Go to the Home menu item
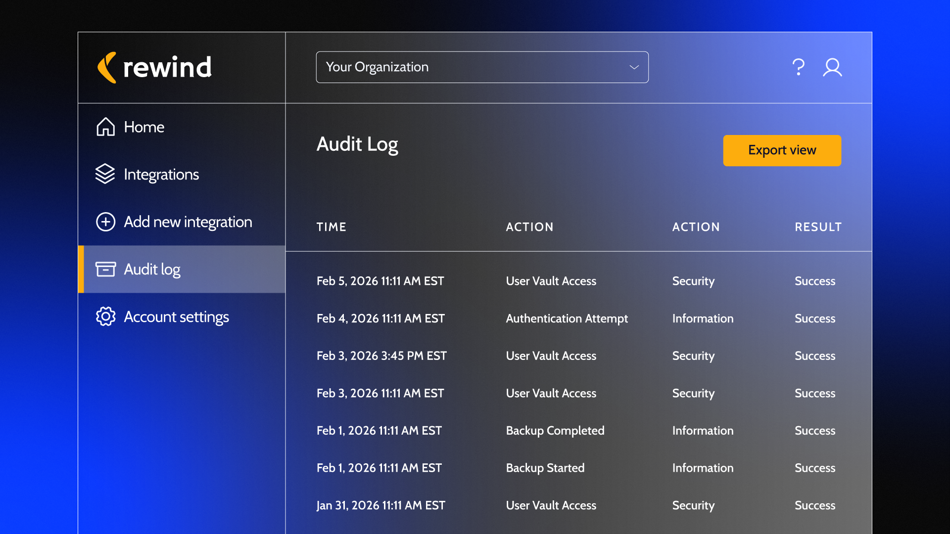Viewport: 950px width, 534px height. pyautogui.click(x=144, y=127)
